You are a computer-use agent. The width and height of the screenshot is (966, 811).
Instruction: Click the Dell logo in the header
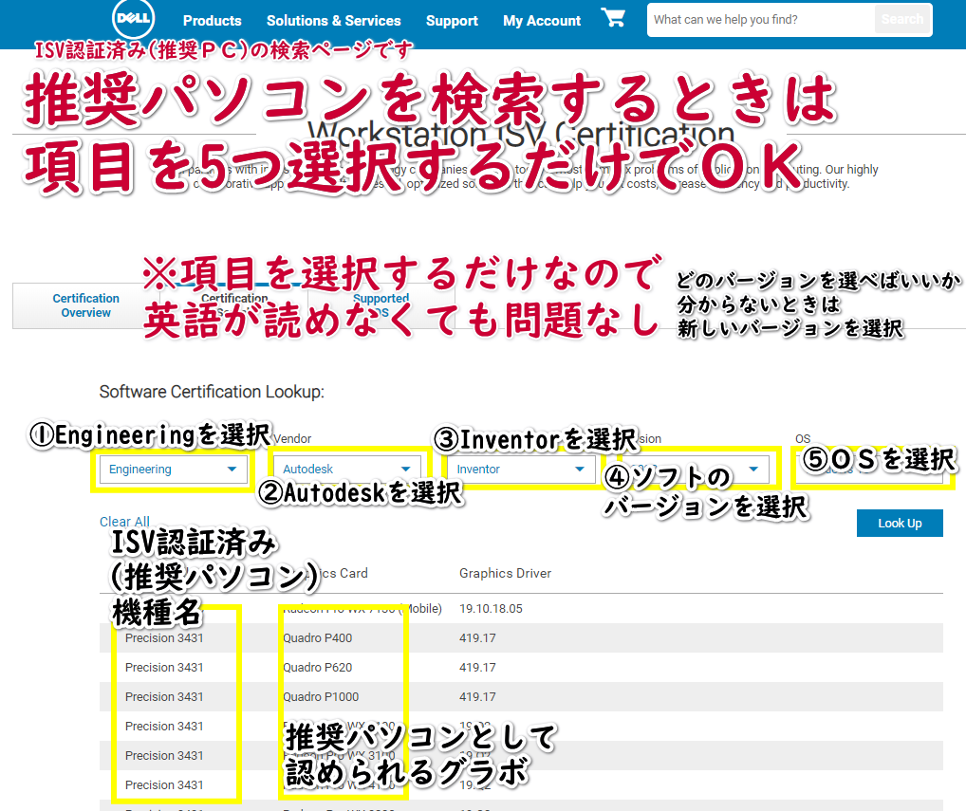coord(133,18)
